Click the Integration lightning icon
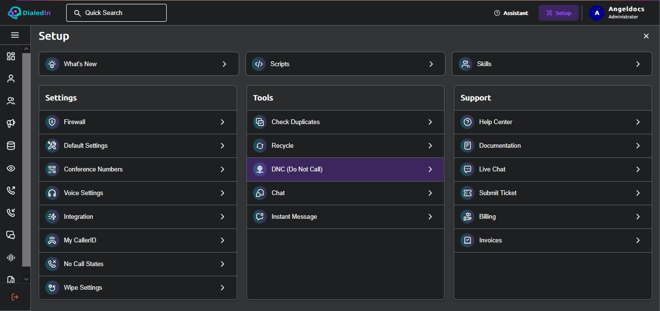Image resolution: width=660 pixels, height=311 pixels. [52, 217]
